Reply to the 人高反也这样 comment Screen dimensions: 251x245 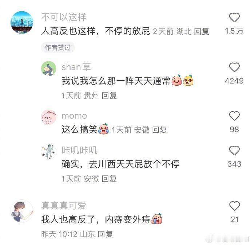click(x=202, y=31)
